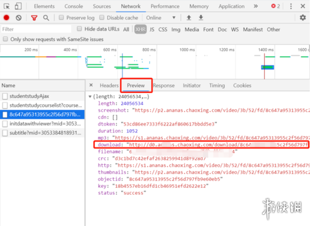Open network settings gear icon
The width and height of the screenshot is (311, 226).
coord(303,17)
